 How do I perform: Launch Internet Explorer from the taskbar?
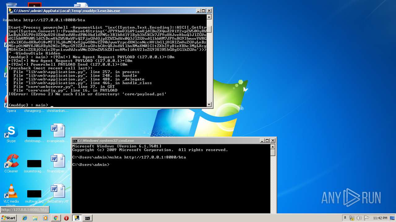[25, 218]
